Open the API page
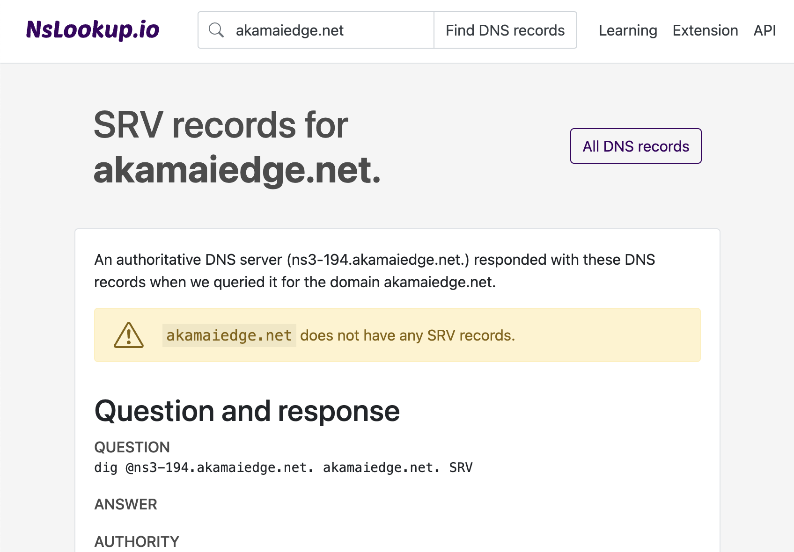794x552 pixels. point(764,30)
